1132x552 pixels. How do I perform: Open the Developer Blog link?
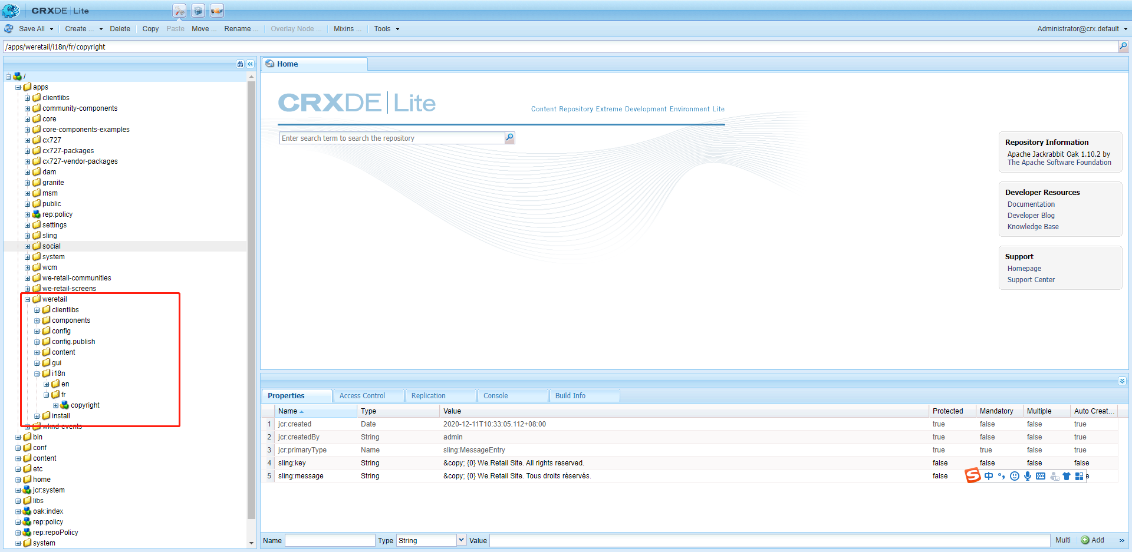[x=1031, y=216]
